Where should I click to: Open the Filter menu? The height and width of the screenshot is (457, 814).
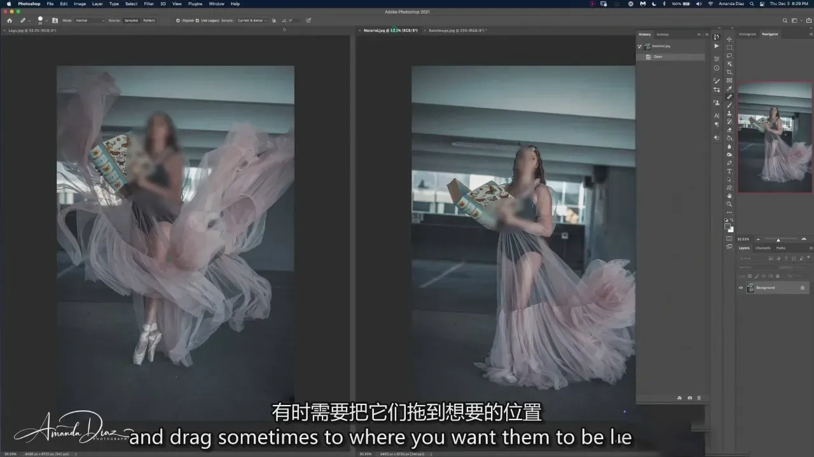[x=149, y=4]
